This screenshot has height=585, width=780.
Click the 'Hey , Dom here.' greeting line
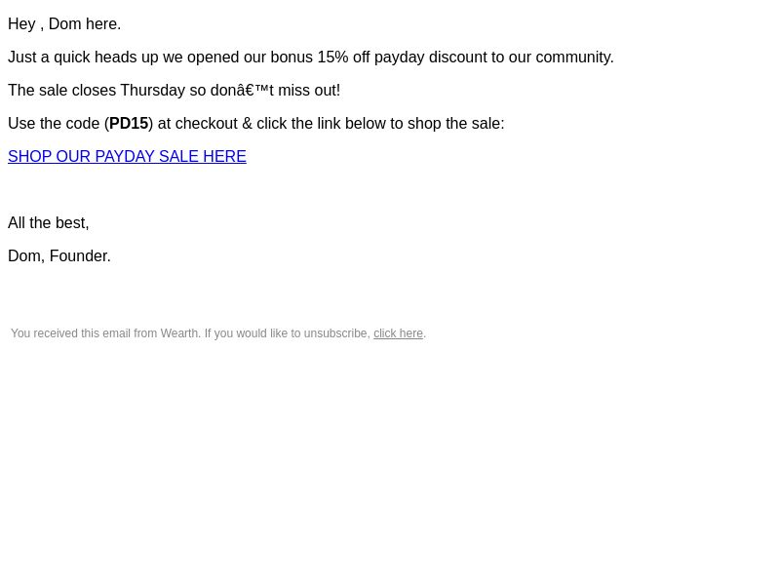tap(64, 23)
